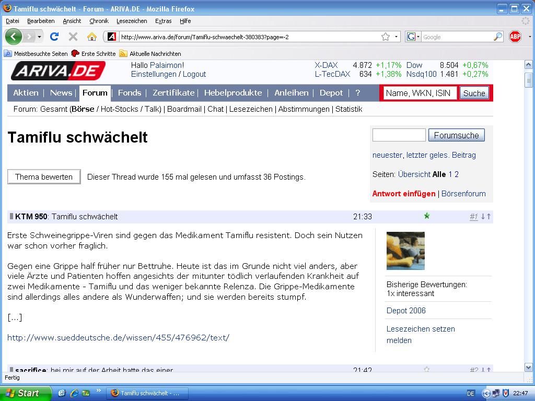Click the Google search magnifier icon
Viewport: 535px width, 401px height.
tap(498, 37)
